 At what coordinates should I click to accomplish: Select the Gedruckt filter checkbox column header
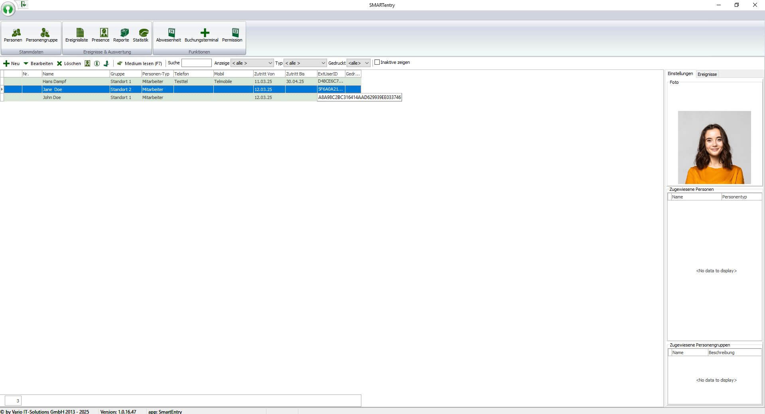[x=352, y=73]
